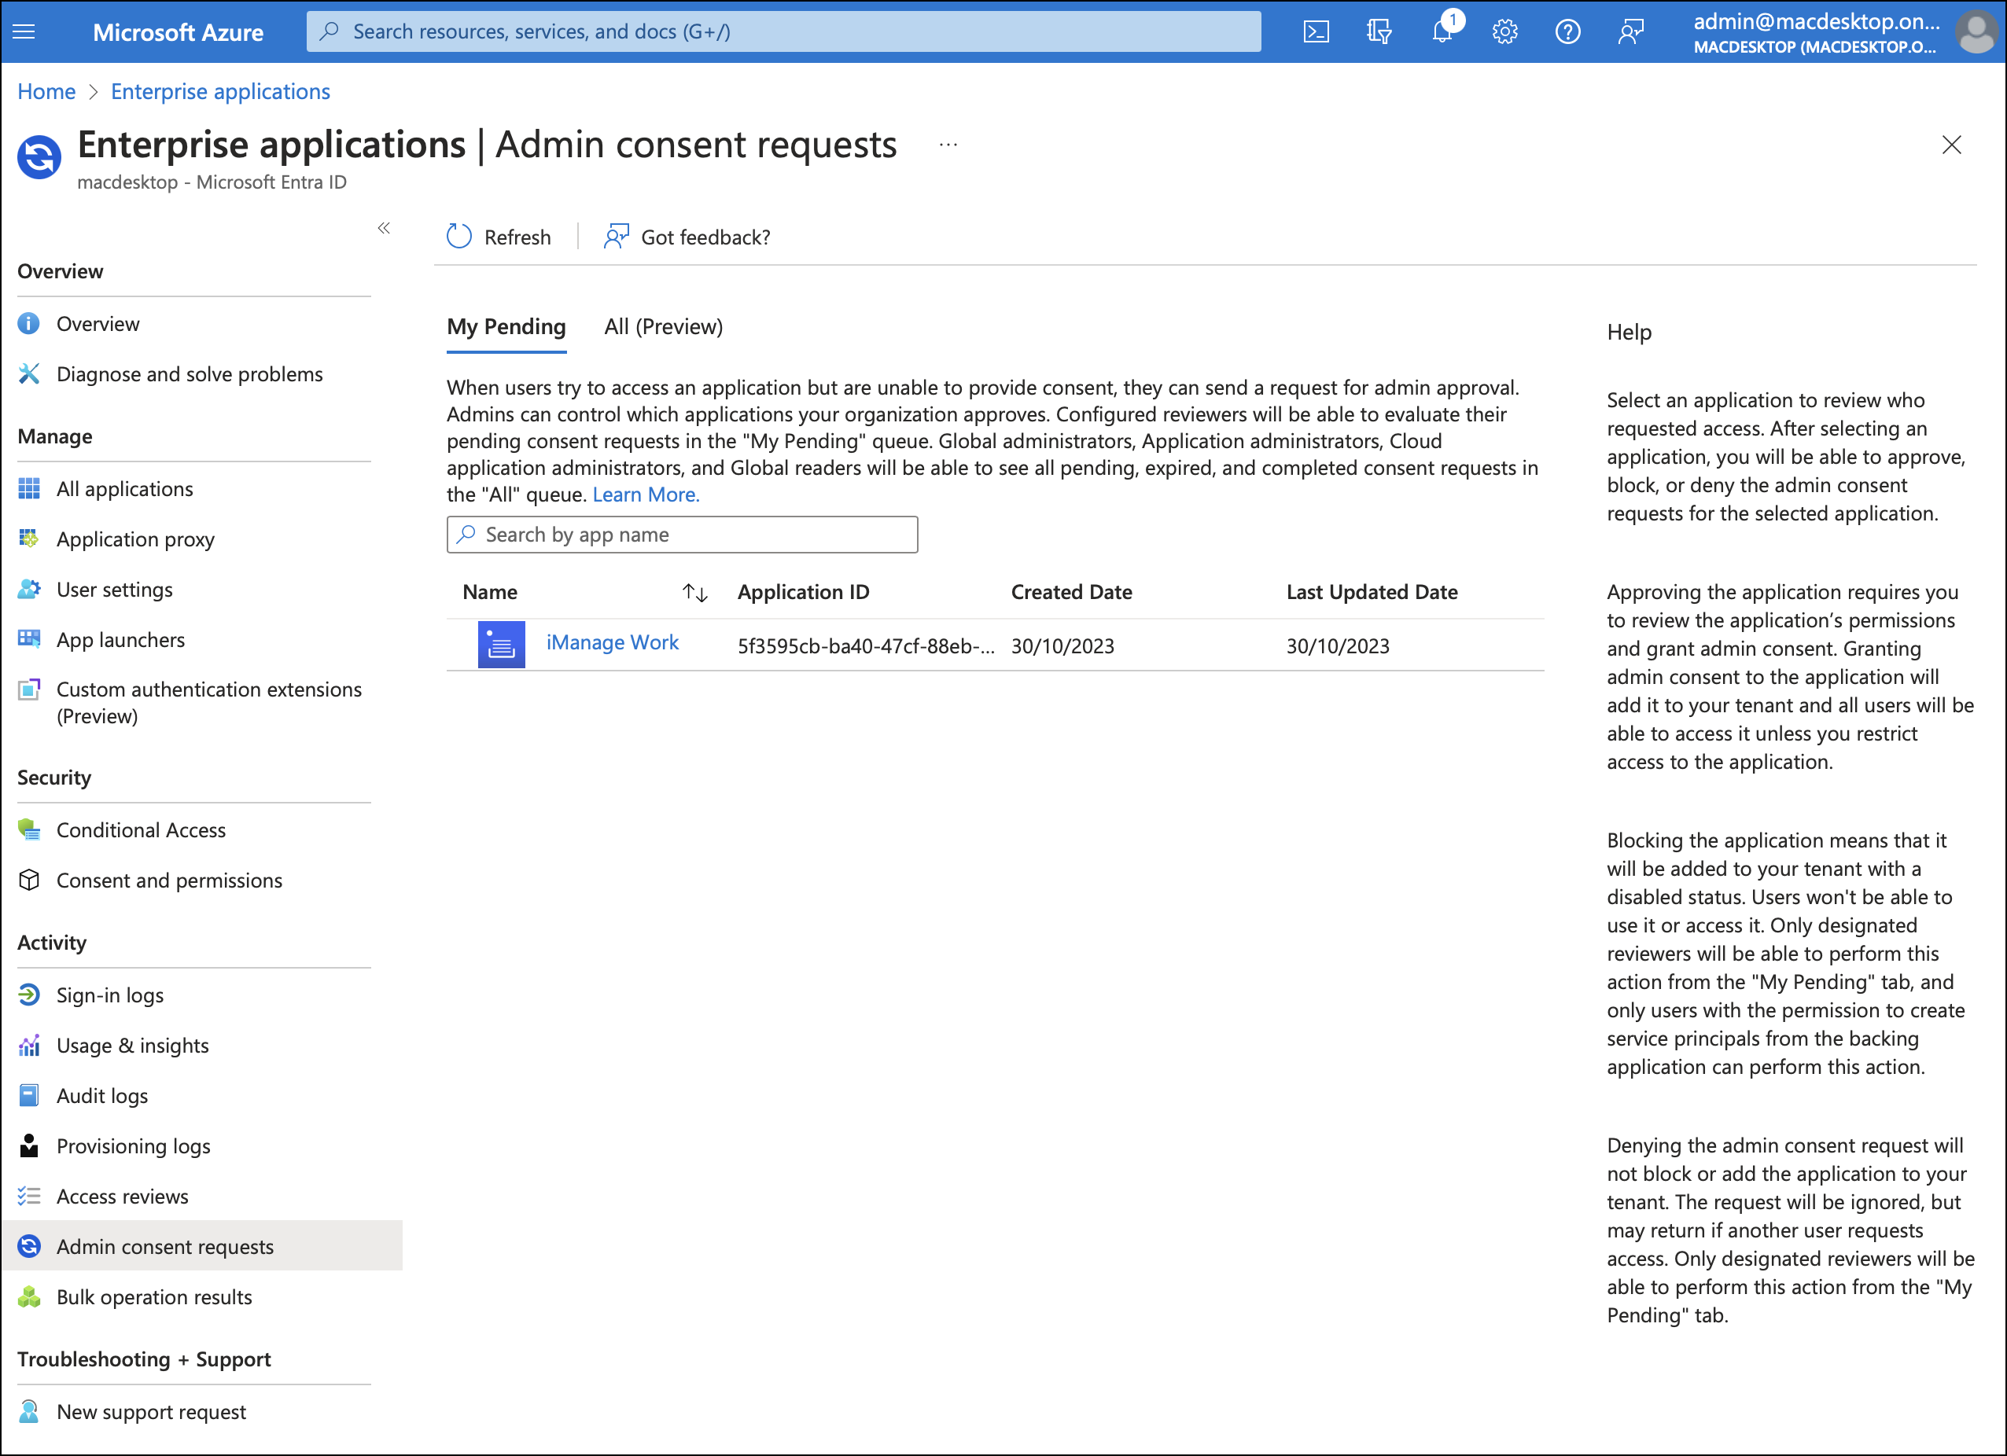Open the Learn More link
The width and height of the screenshot is (2007, 1456).
pos(645,495)
